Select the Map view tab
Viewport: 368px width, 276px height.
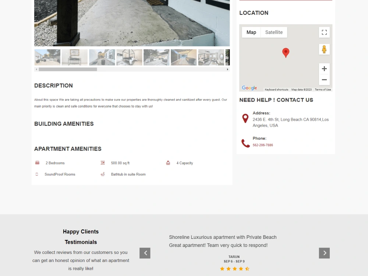[x=251, y=32]
